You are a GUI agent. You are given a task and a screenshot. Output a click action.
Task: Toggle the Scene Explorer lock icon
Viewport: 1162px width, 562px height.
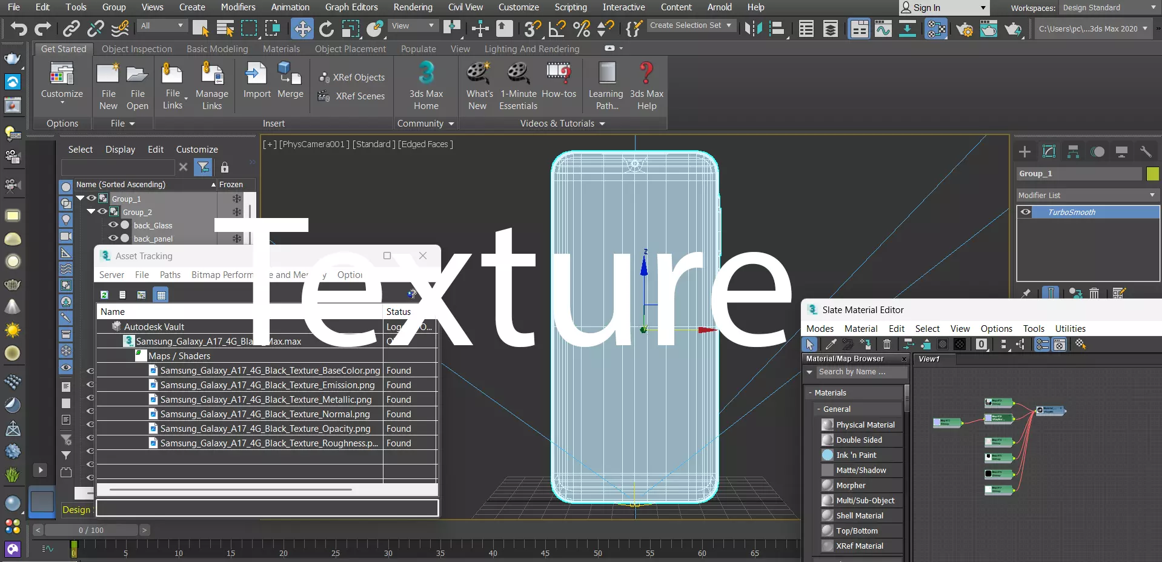click(x=225, y=167)
